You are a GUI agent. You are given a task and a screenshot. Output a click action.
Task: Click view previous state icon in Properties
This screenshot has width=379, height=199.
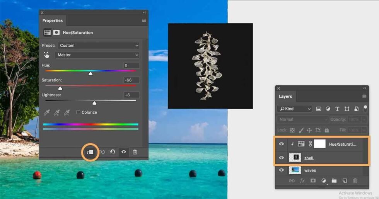(102, 152)
